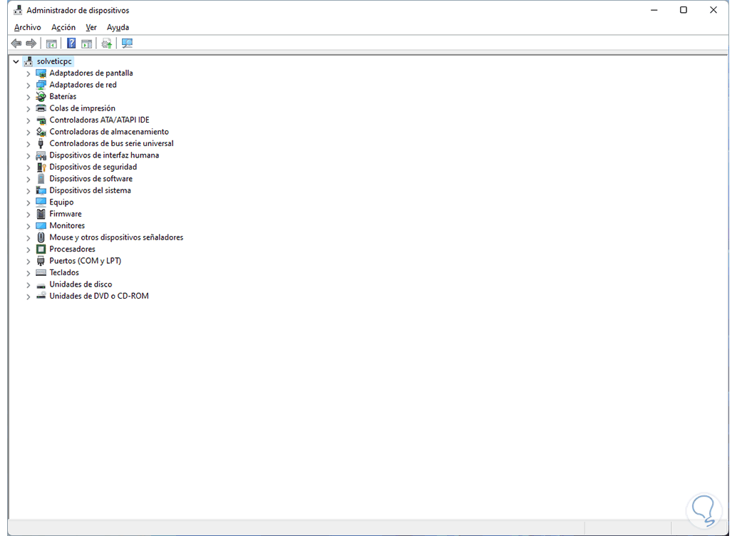
Task: Click the Firmware chip icon
Action: click(41, 214)
